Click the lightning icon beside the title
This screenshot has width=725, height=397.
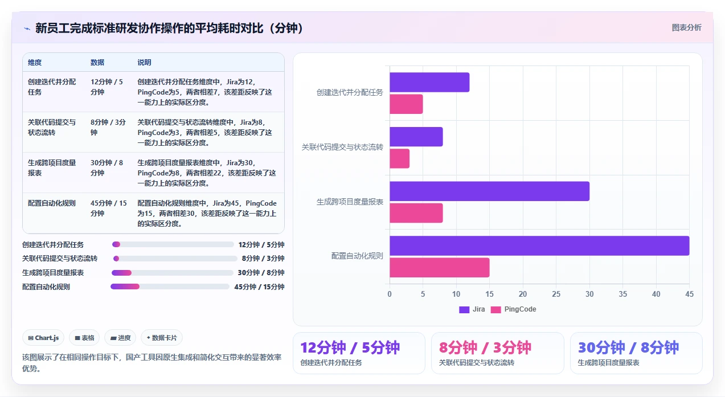tap(27, 28)
